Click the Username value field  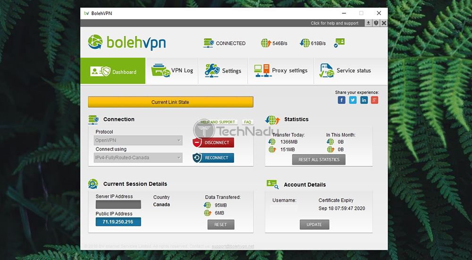(284, 208)
